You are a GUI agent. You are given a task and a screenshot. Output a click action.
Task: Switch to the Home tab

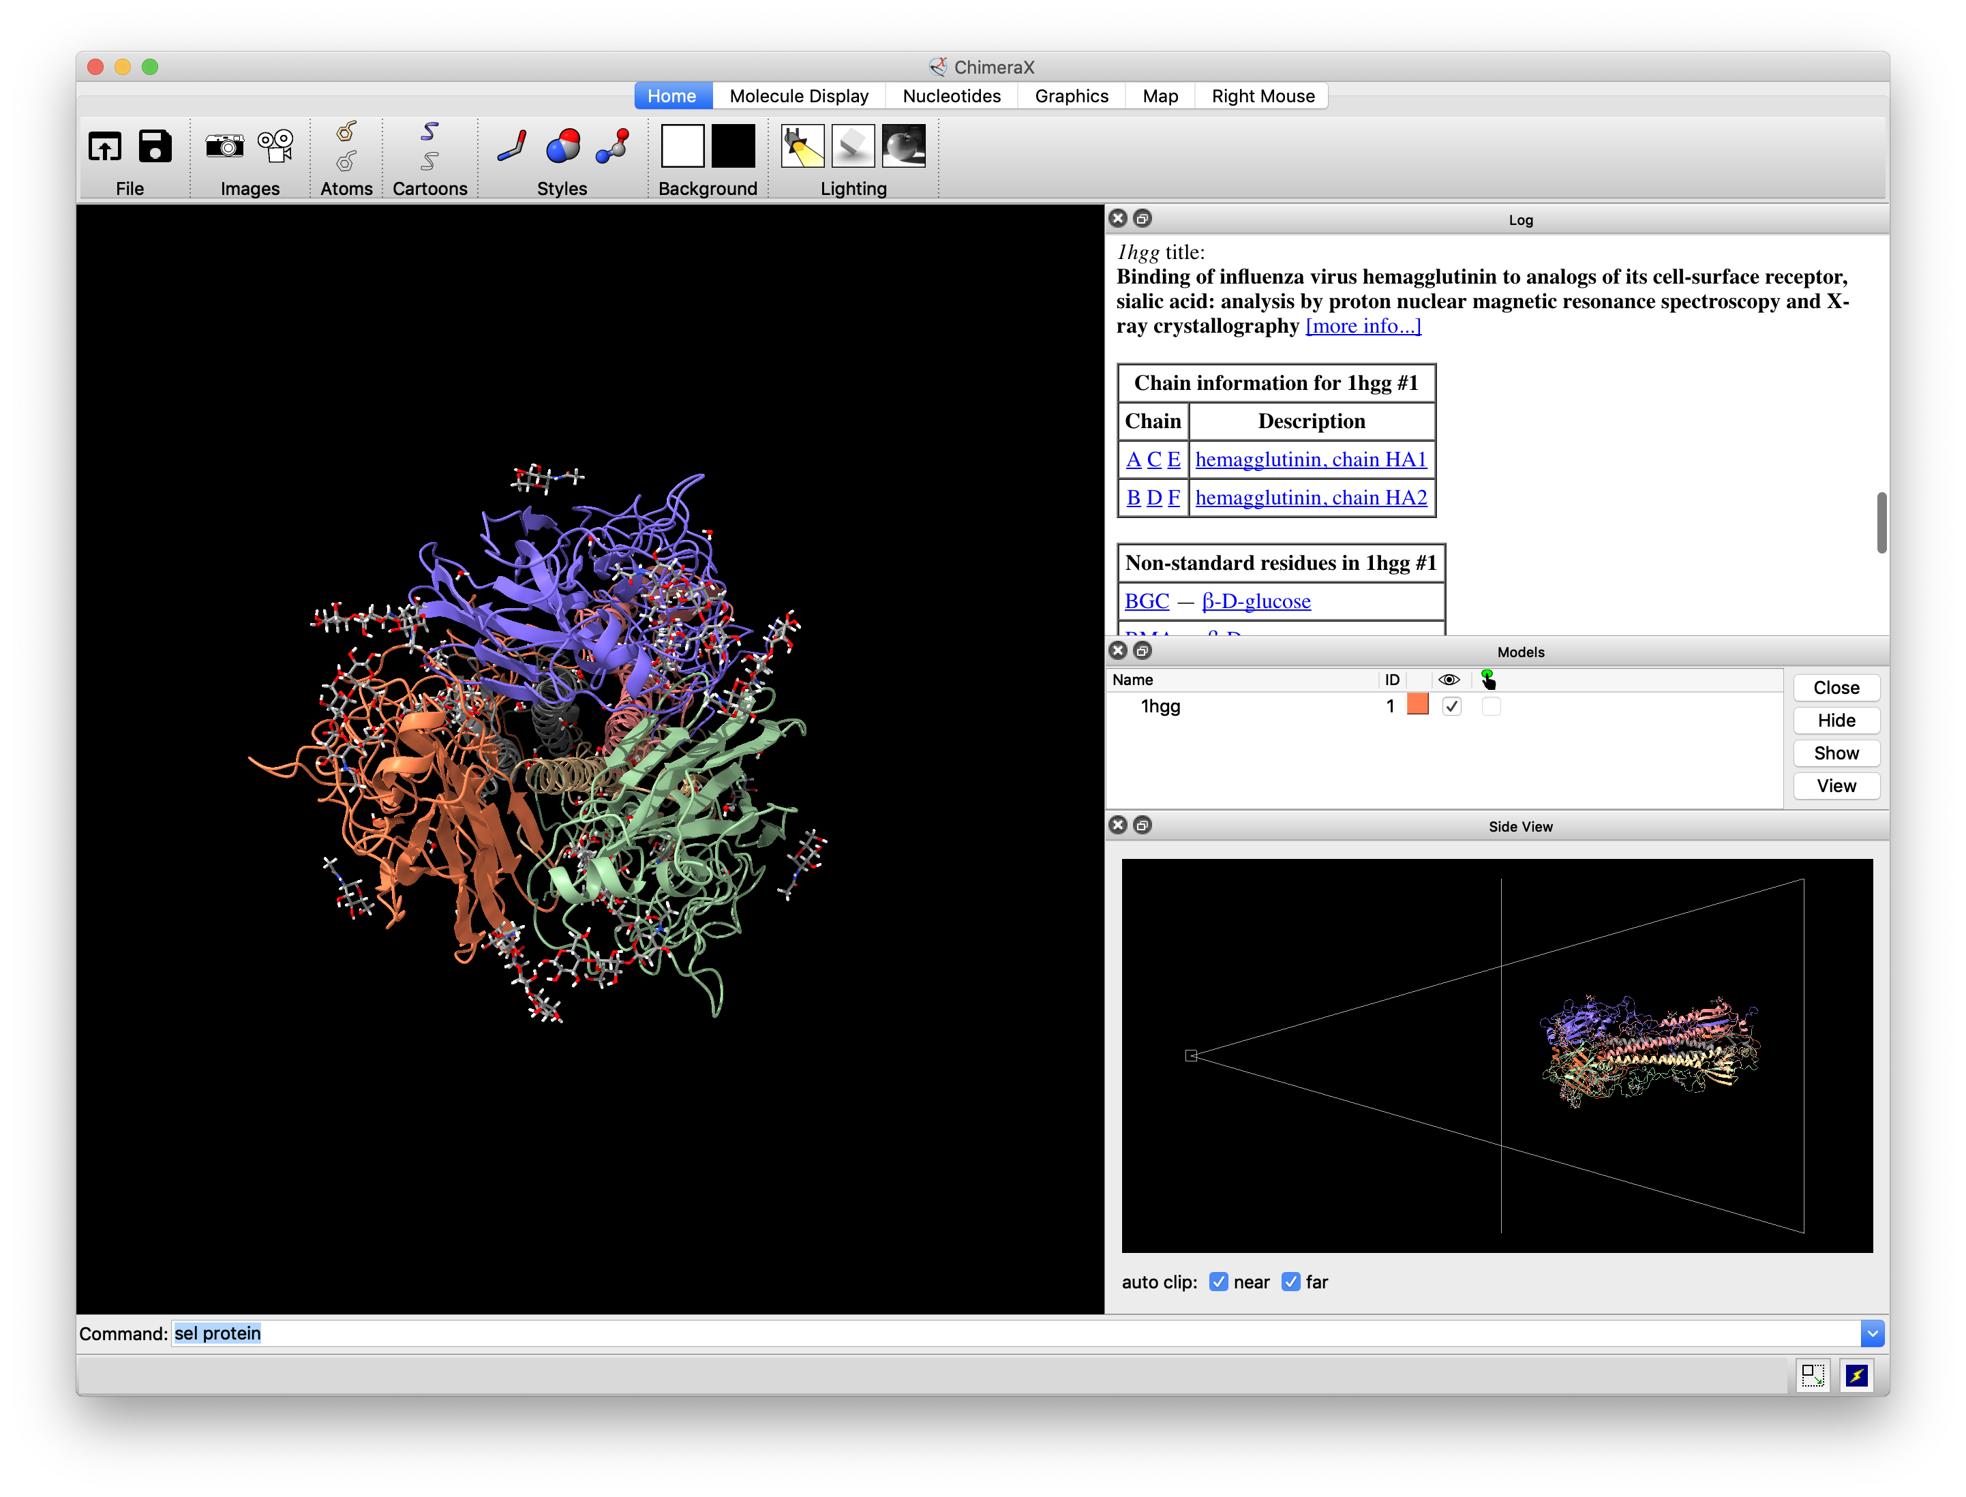(672, 95)
